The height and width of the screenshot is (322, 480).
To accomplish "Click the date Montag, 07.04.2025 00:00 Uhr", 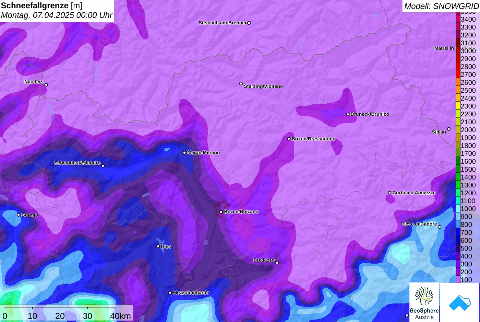I will (x=57, y=15).
